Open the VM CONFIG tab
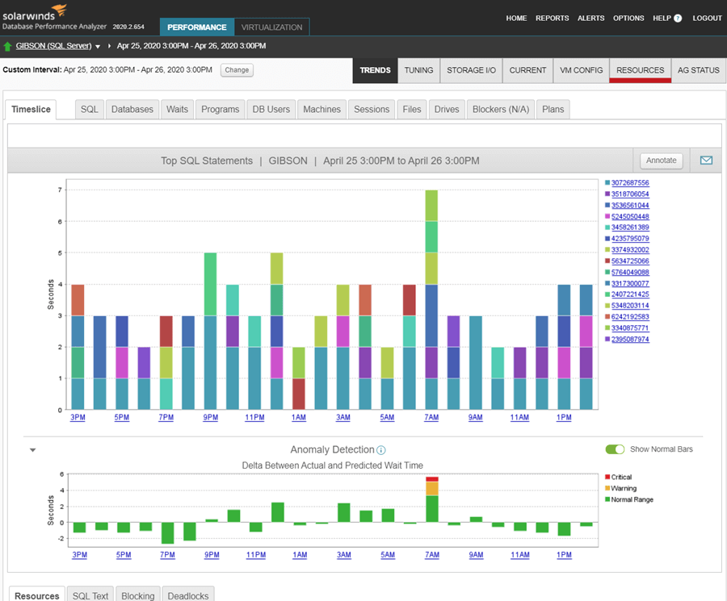Screen dimensions: 727x601 [582, 70]
